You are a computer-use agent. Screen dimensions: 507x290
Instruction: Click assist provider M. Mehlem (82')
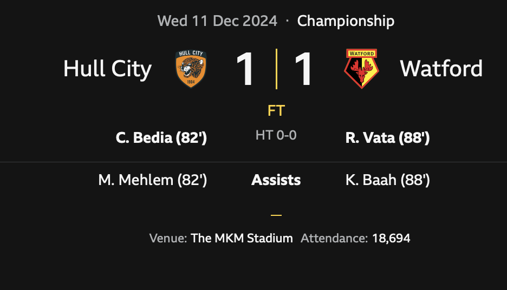point(153,180)
